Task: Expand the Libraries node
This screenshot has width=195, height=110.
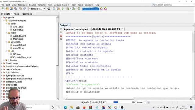Action: pyautogui.click(x=4, y=60)
